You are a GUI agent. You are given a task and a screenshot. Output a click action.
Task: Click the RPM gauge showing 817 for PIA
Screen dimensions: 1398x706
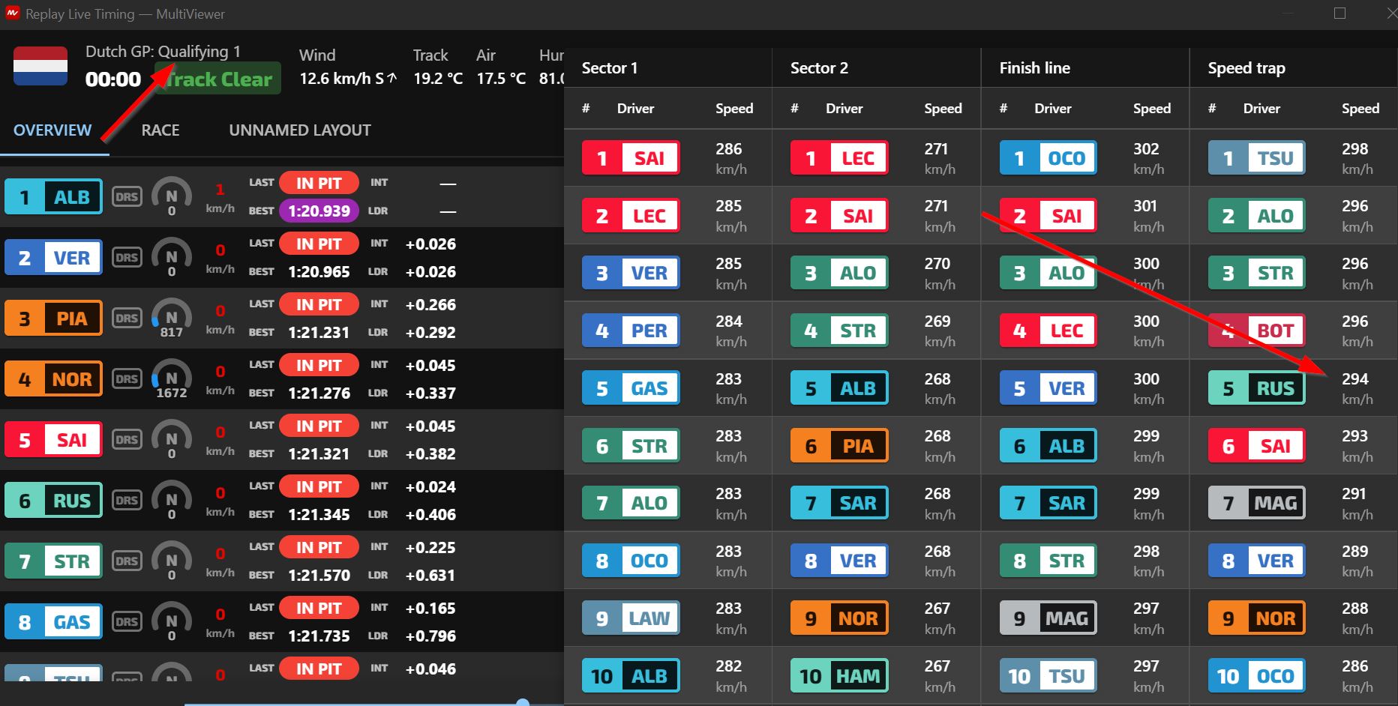pyautogui.click(x=172, y=319)
